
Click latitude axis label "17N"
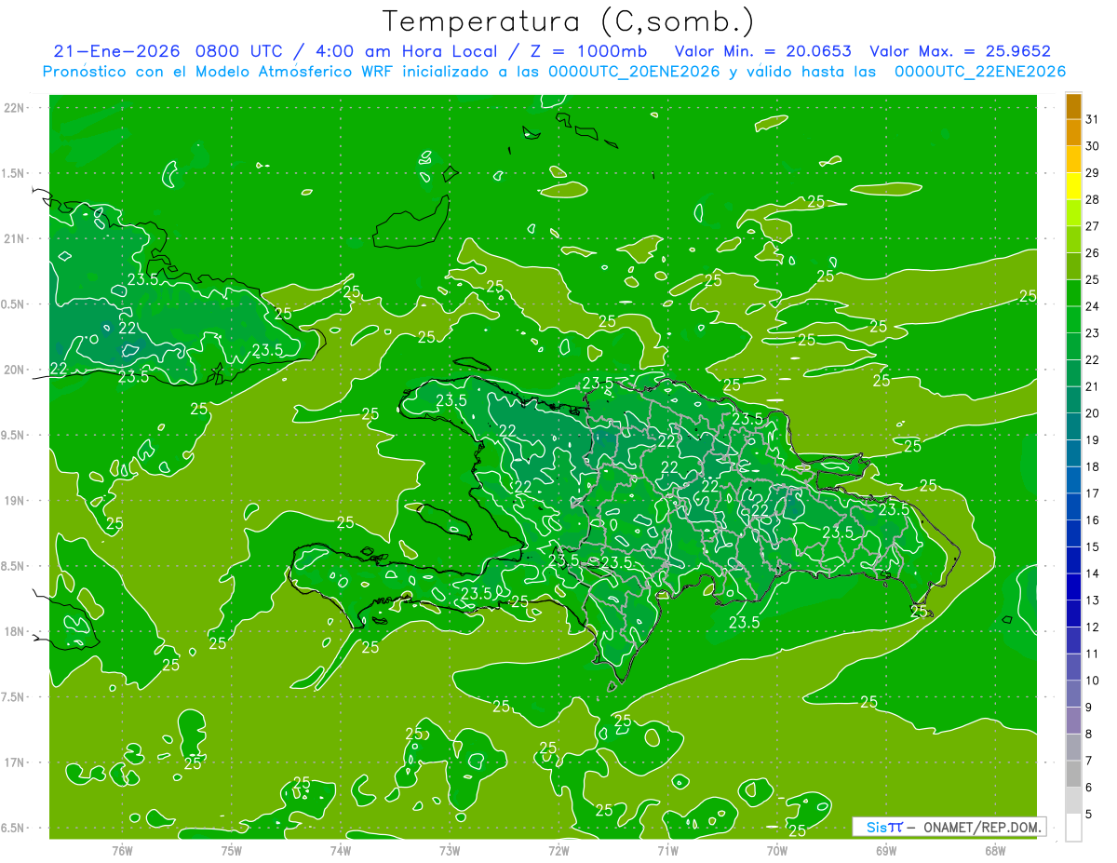16,762
